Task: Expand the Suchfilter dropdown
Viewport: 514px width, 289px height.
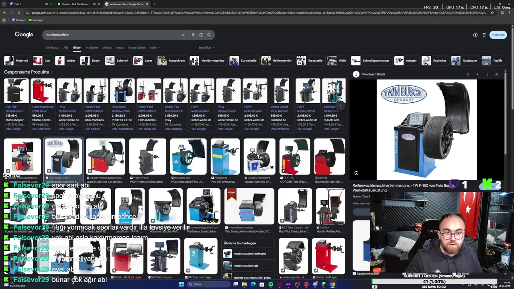Action: tap(206, 47)
